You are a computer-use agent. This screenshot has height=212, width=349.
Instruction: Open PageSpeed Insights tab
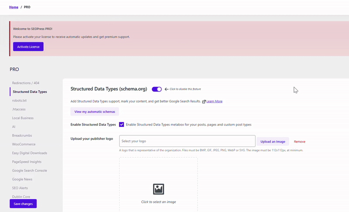(x=27, y=162)
